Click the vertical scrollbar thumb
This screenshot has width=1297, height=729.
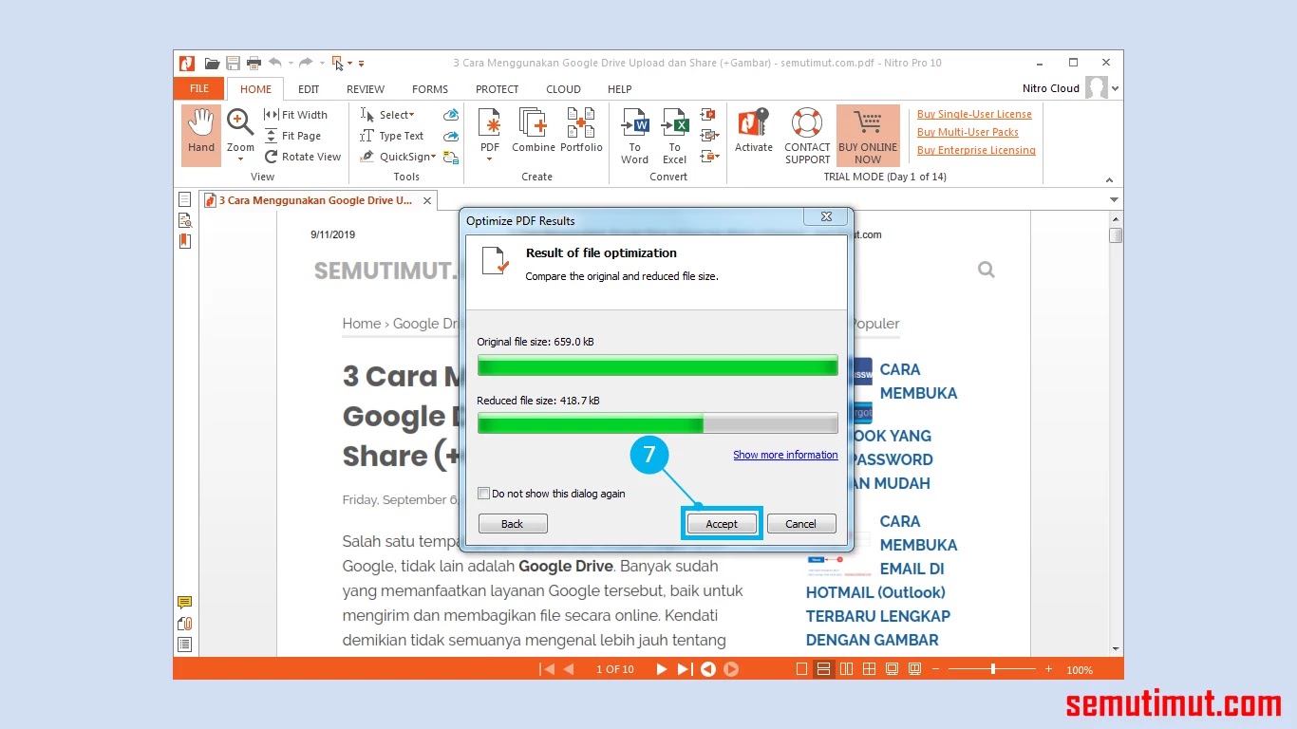[x=1116, y=235]
